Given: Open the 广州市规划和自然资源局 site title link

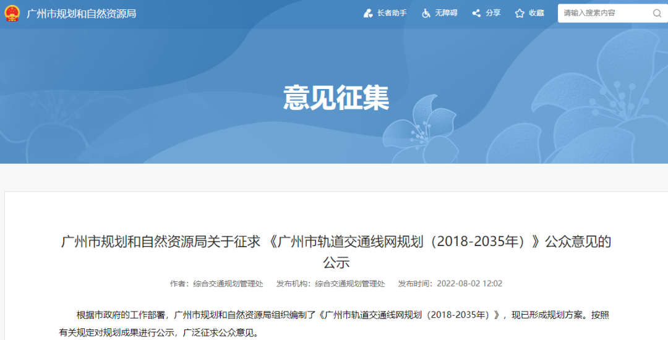Looking at the screenshot, I should 81,13.
